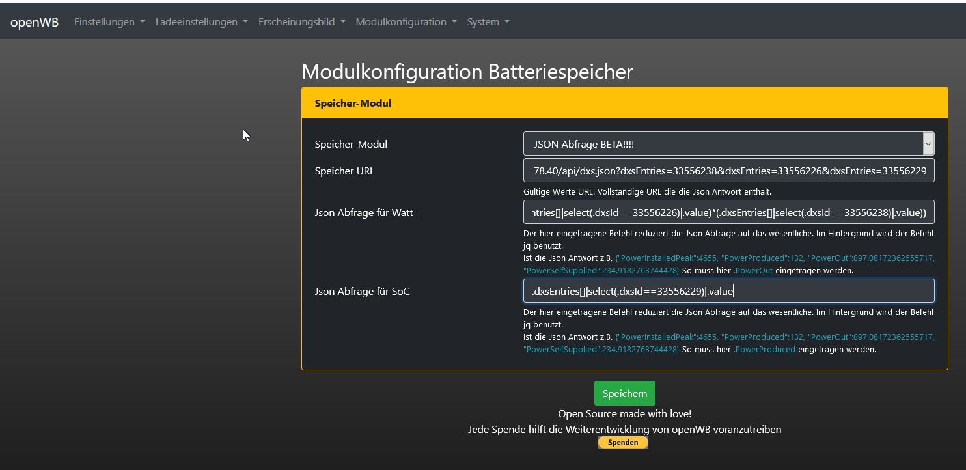This screenshot has width=966, height=470.
Task: Open the Erscheinungsbild menu
Action: coord(301,22)
